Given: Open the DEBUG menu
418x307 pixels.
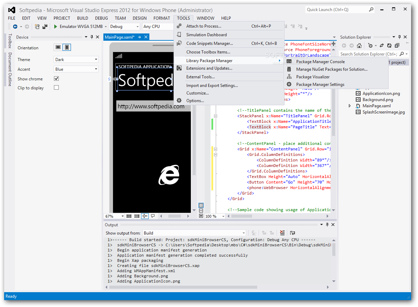Looking at the screenshot, I should (101, 18).
